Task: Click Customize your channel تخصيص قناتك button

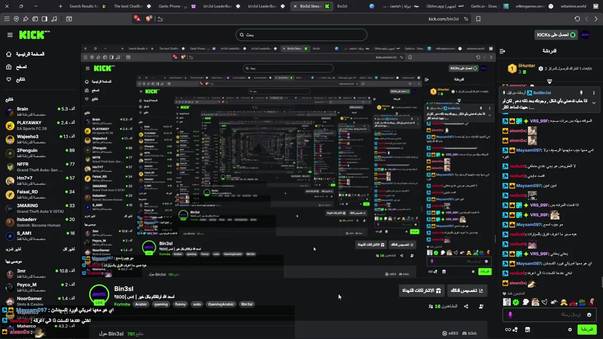Action: (x=467, y=291)
